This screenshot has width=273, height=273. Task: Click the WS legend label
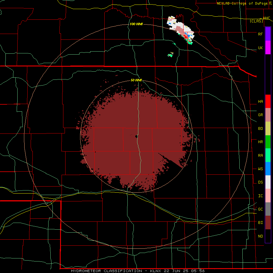[x=260, y=169]
